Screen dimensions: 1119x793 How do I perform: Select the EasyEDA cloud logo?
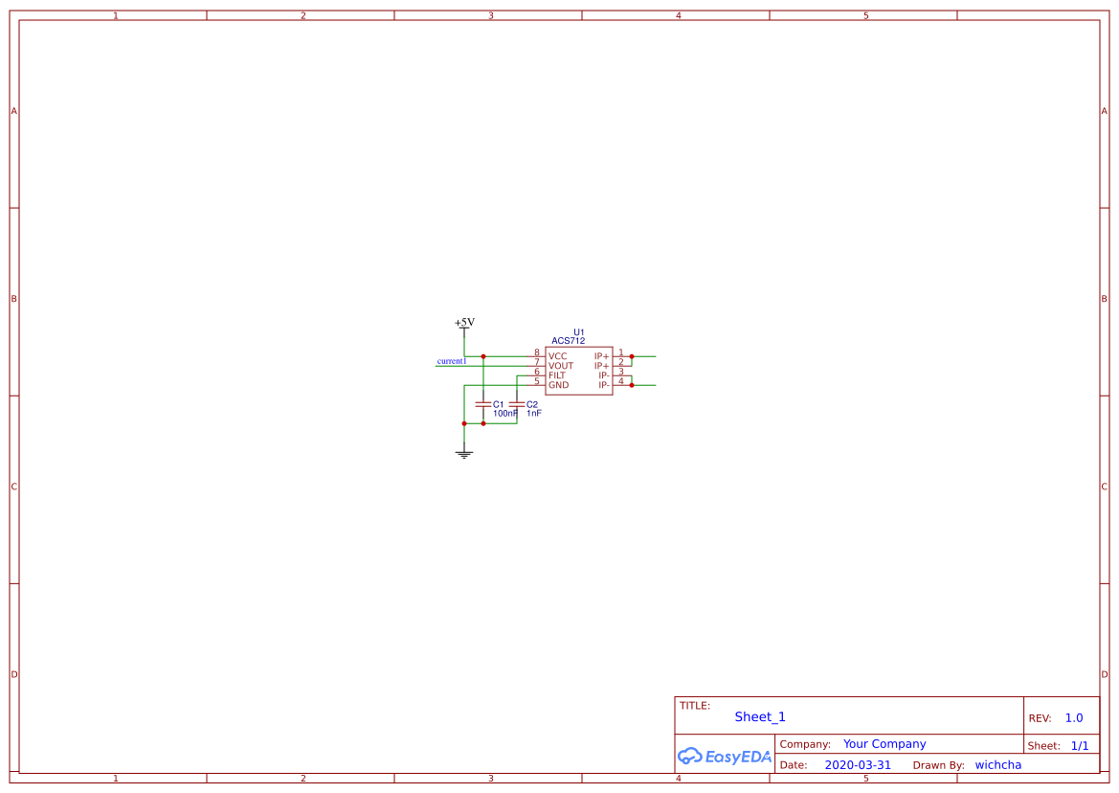click(723, 757)
